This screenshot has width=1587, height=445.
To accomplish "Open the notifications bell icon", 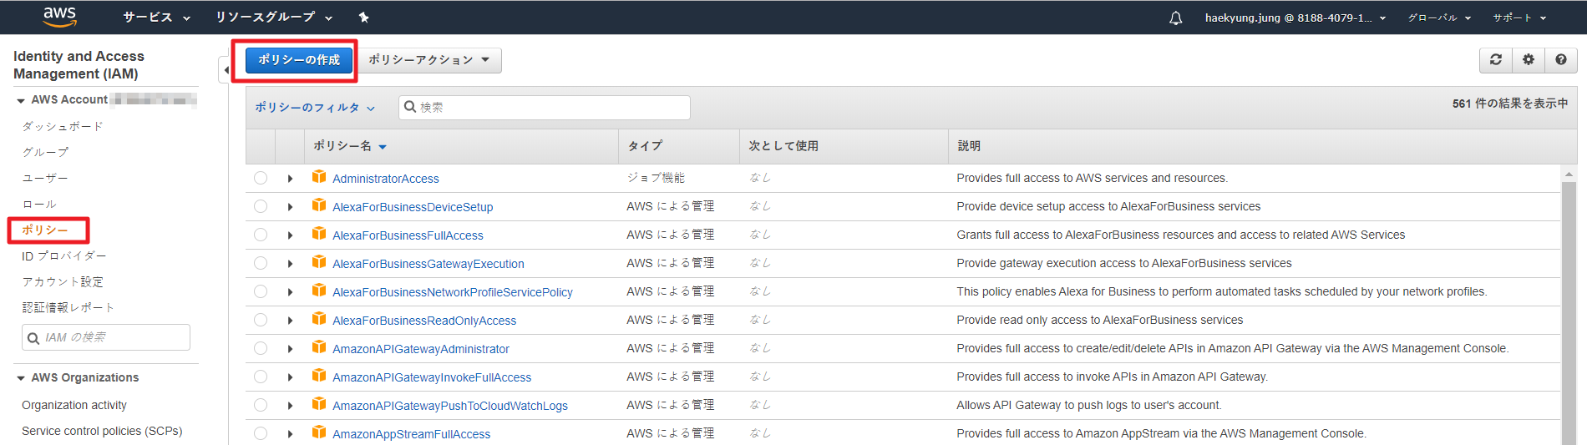I will (x=1175, y=18).
